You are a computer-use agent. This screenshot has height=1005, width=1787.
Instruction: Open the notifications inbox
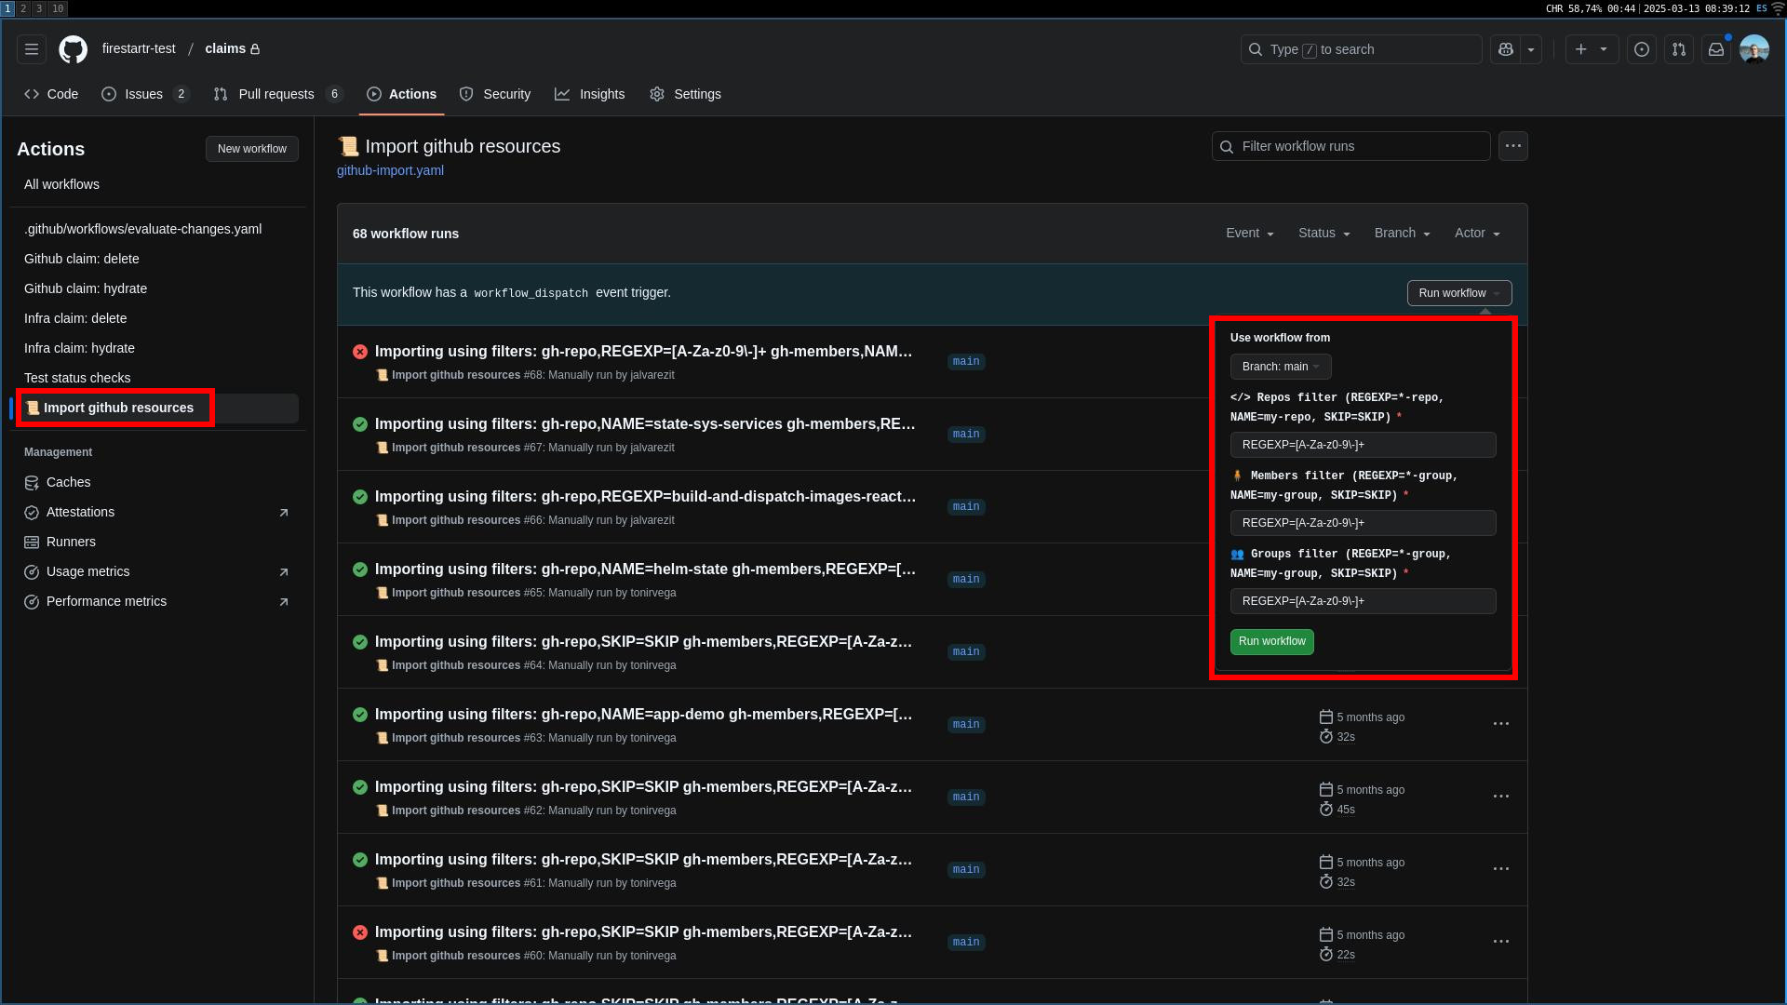1716,49
